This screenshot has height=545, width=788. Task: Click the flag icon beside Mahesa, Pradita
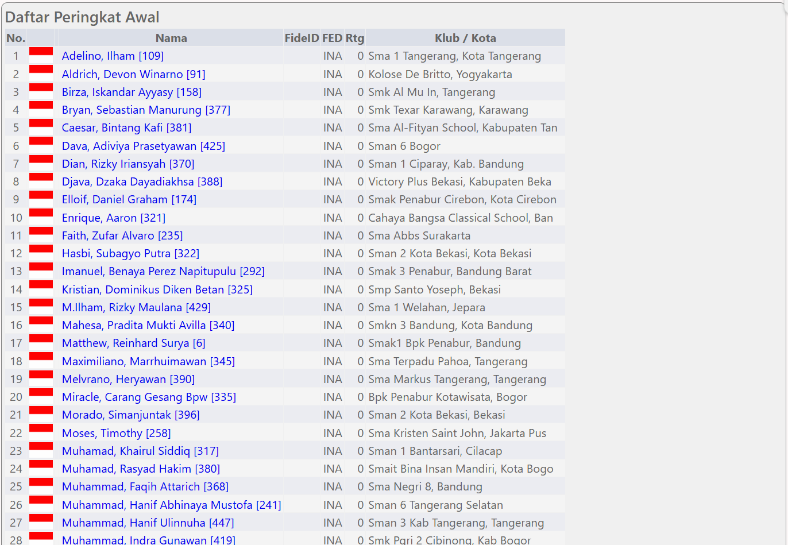coord(41,324)
